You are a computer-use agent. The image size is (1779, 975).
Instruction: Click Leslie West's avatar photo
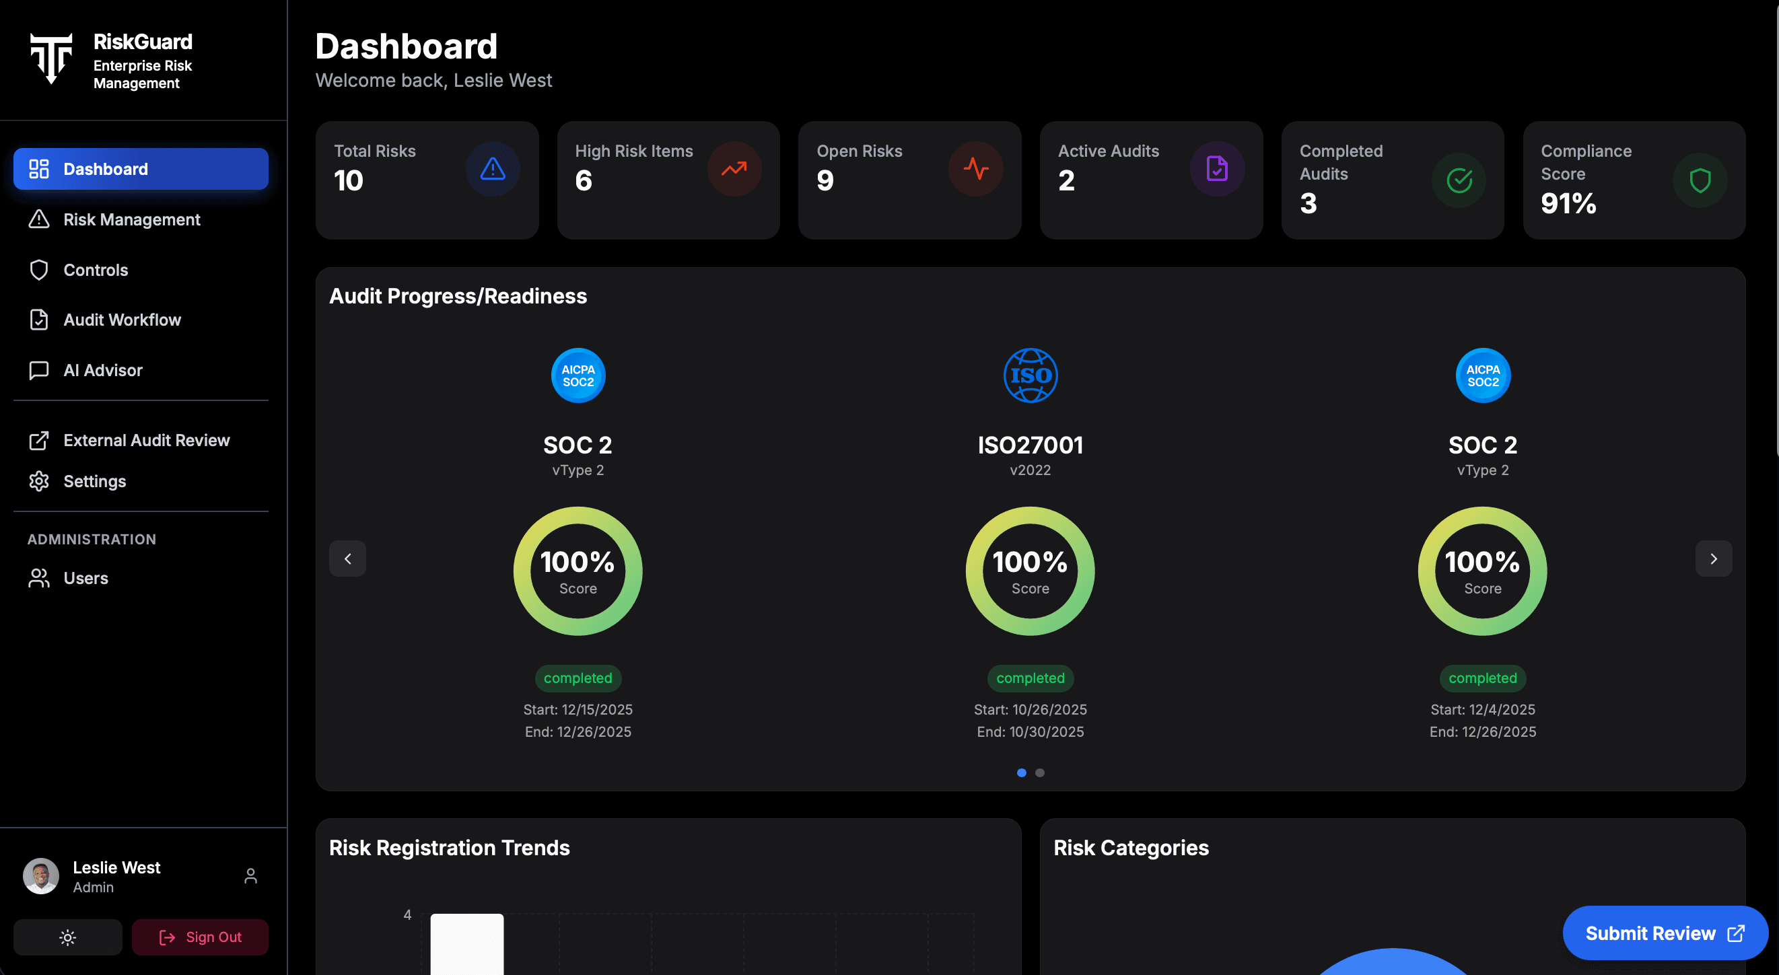[41, 876]
